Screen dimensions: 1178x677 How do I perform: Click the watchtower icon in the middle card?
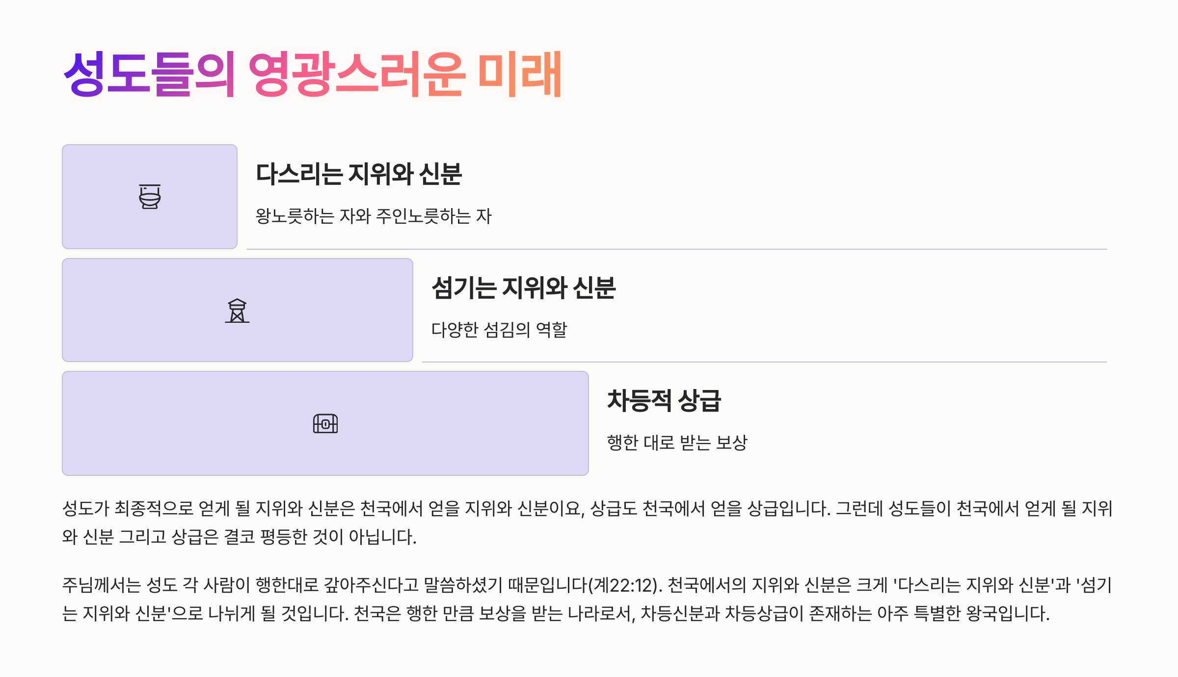237,311
